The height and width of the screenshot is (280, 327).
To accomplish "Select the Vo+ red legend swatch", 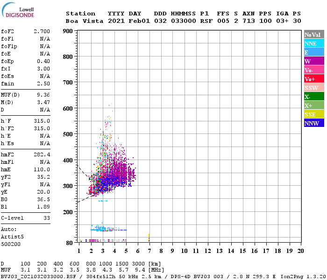I will tap(314, 79).
